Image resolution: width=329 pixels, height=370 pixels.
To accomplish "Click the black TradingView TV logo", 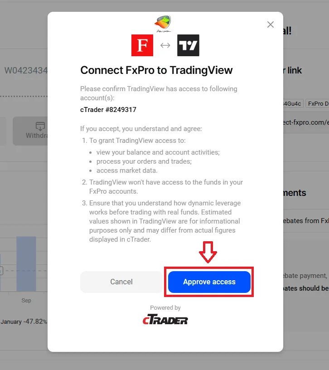I will tap(188, 45).
